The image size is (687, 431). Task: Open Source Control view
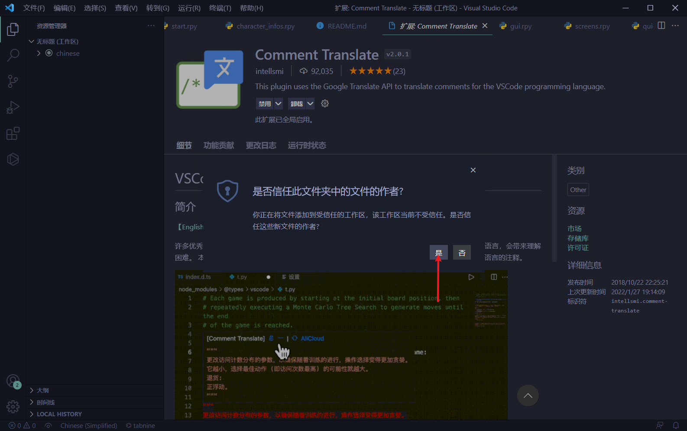coord(13,81)
